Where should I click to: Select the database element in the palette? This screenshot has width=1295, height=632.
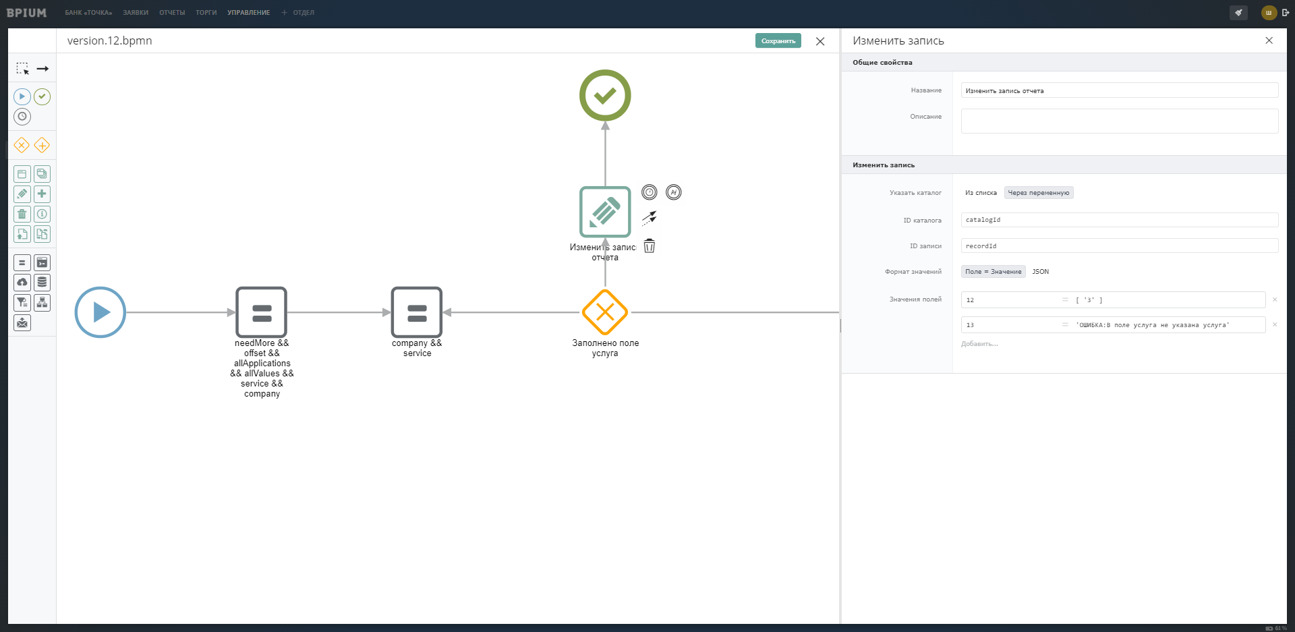click(x=42, y=283)
